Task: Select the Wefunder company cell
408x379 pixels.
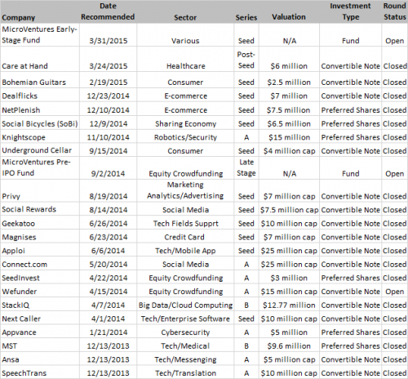Action: point(40,292)
